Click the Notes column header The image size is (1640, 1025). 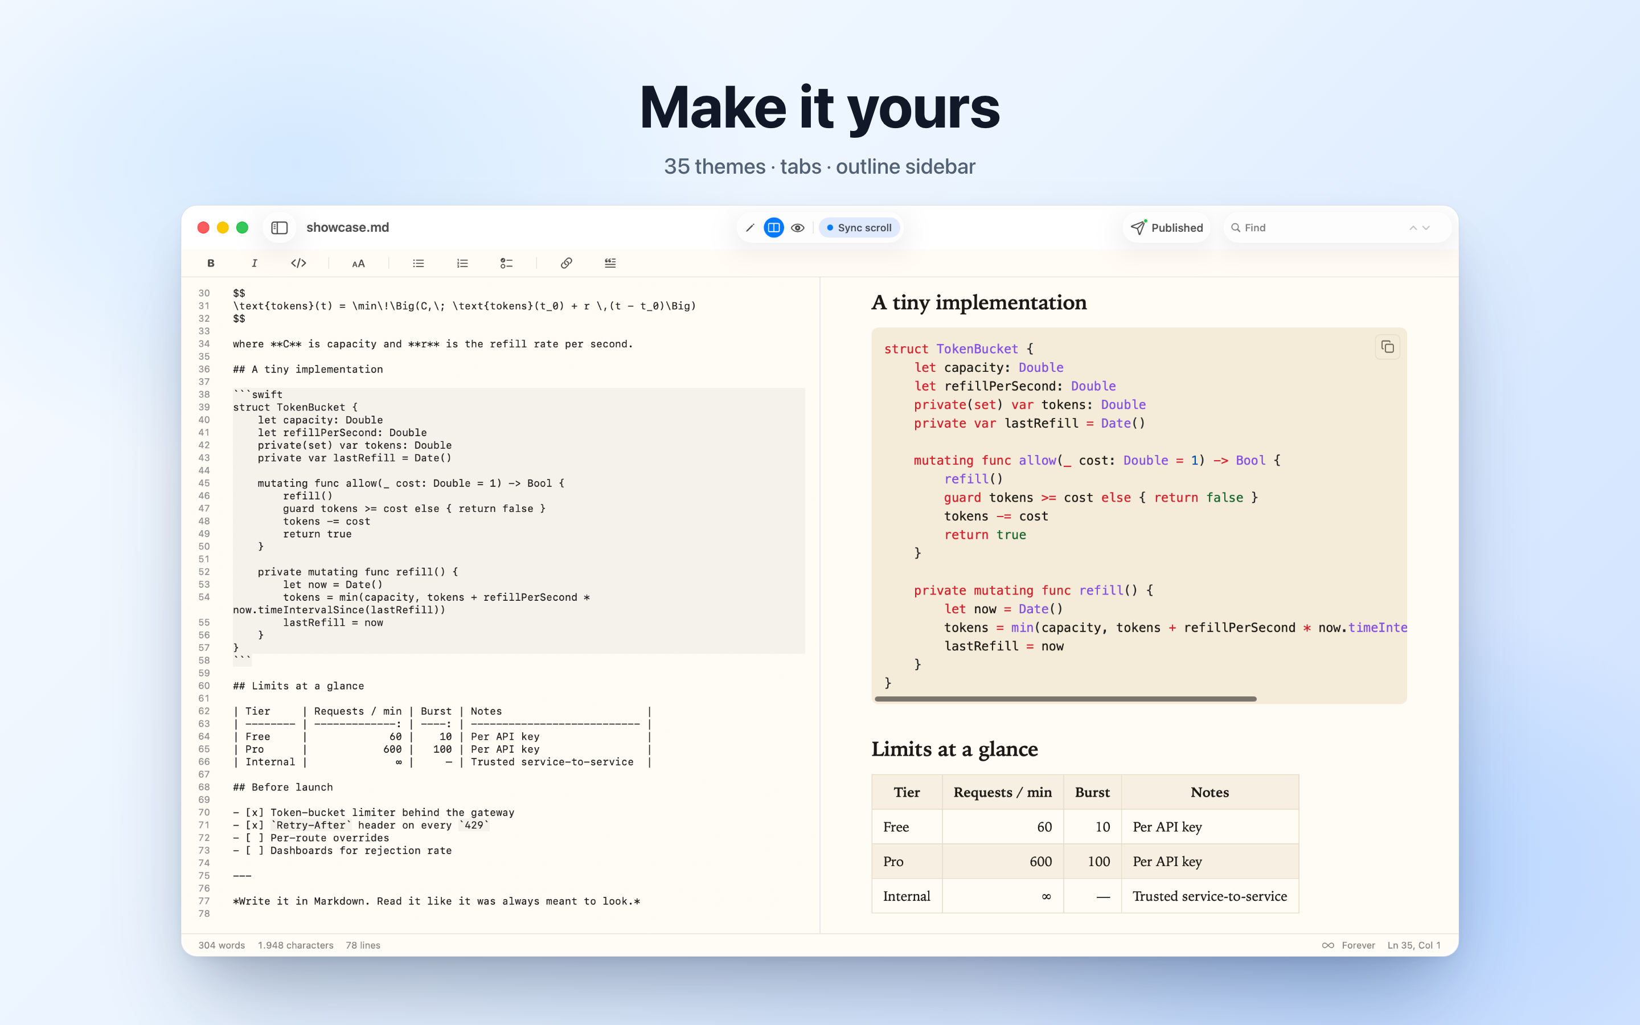pyautogui.click(x=1209, y=792)
